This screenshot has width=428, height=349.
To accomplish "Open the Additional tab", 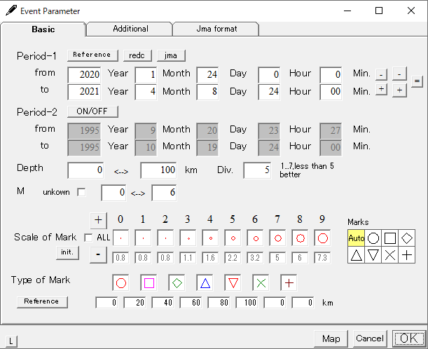I will click(130, 29).
